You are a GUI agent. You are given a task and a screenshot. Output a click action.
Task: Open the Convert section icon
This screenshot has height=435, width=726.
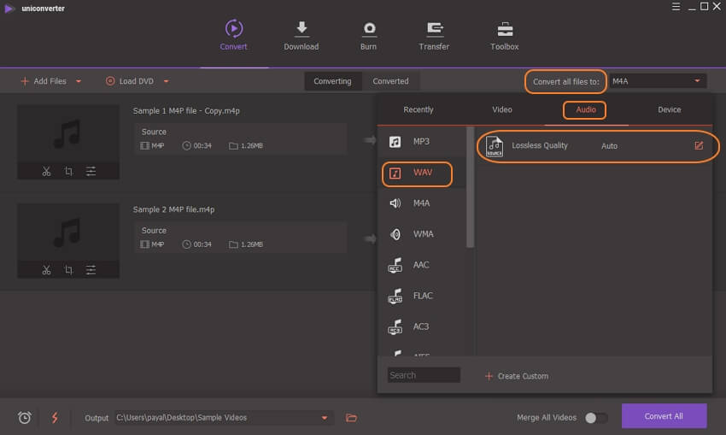coord(234,29)
